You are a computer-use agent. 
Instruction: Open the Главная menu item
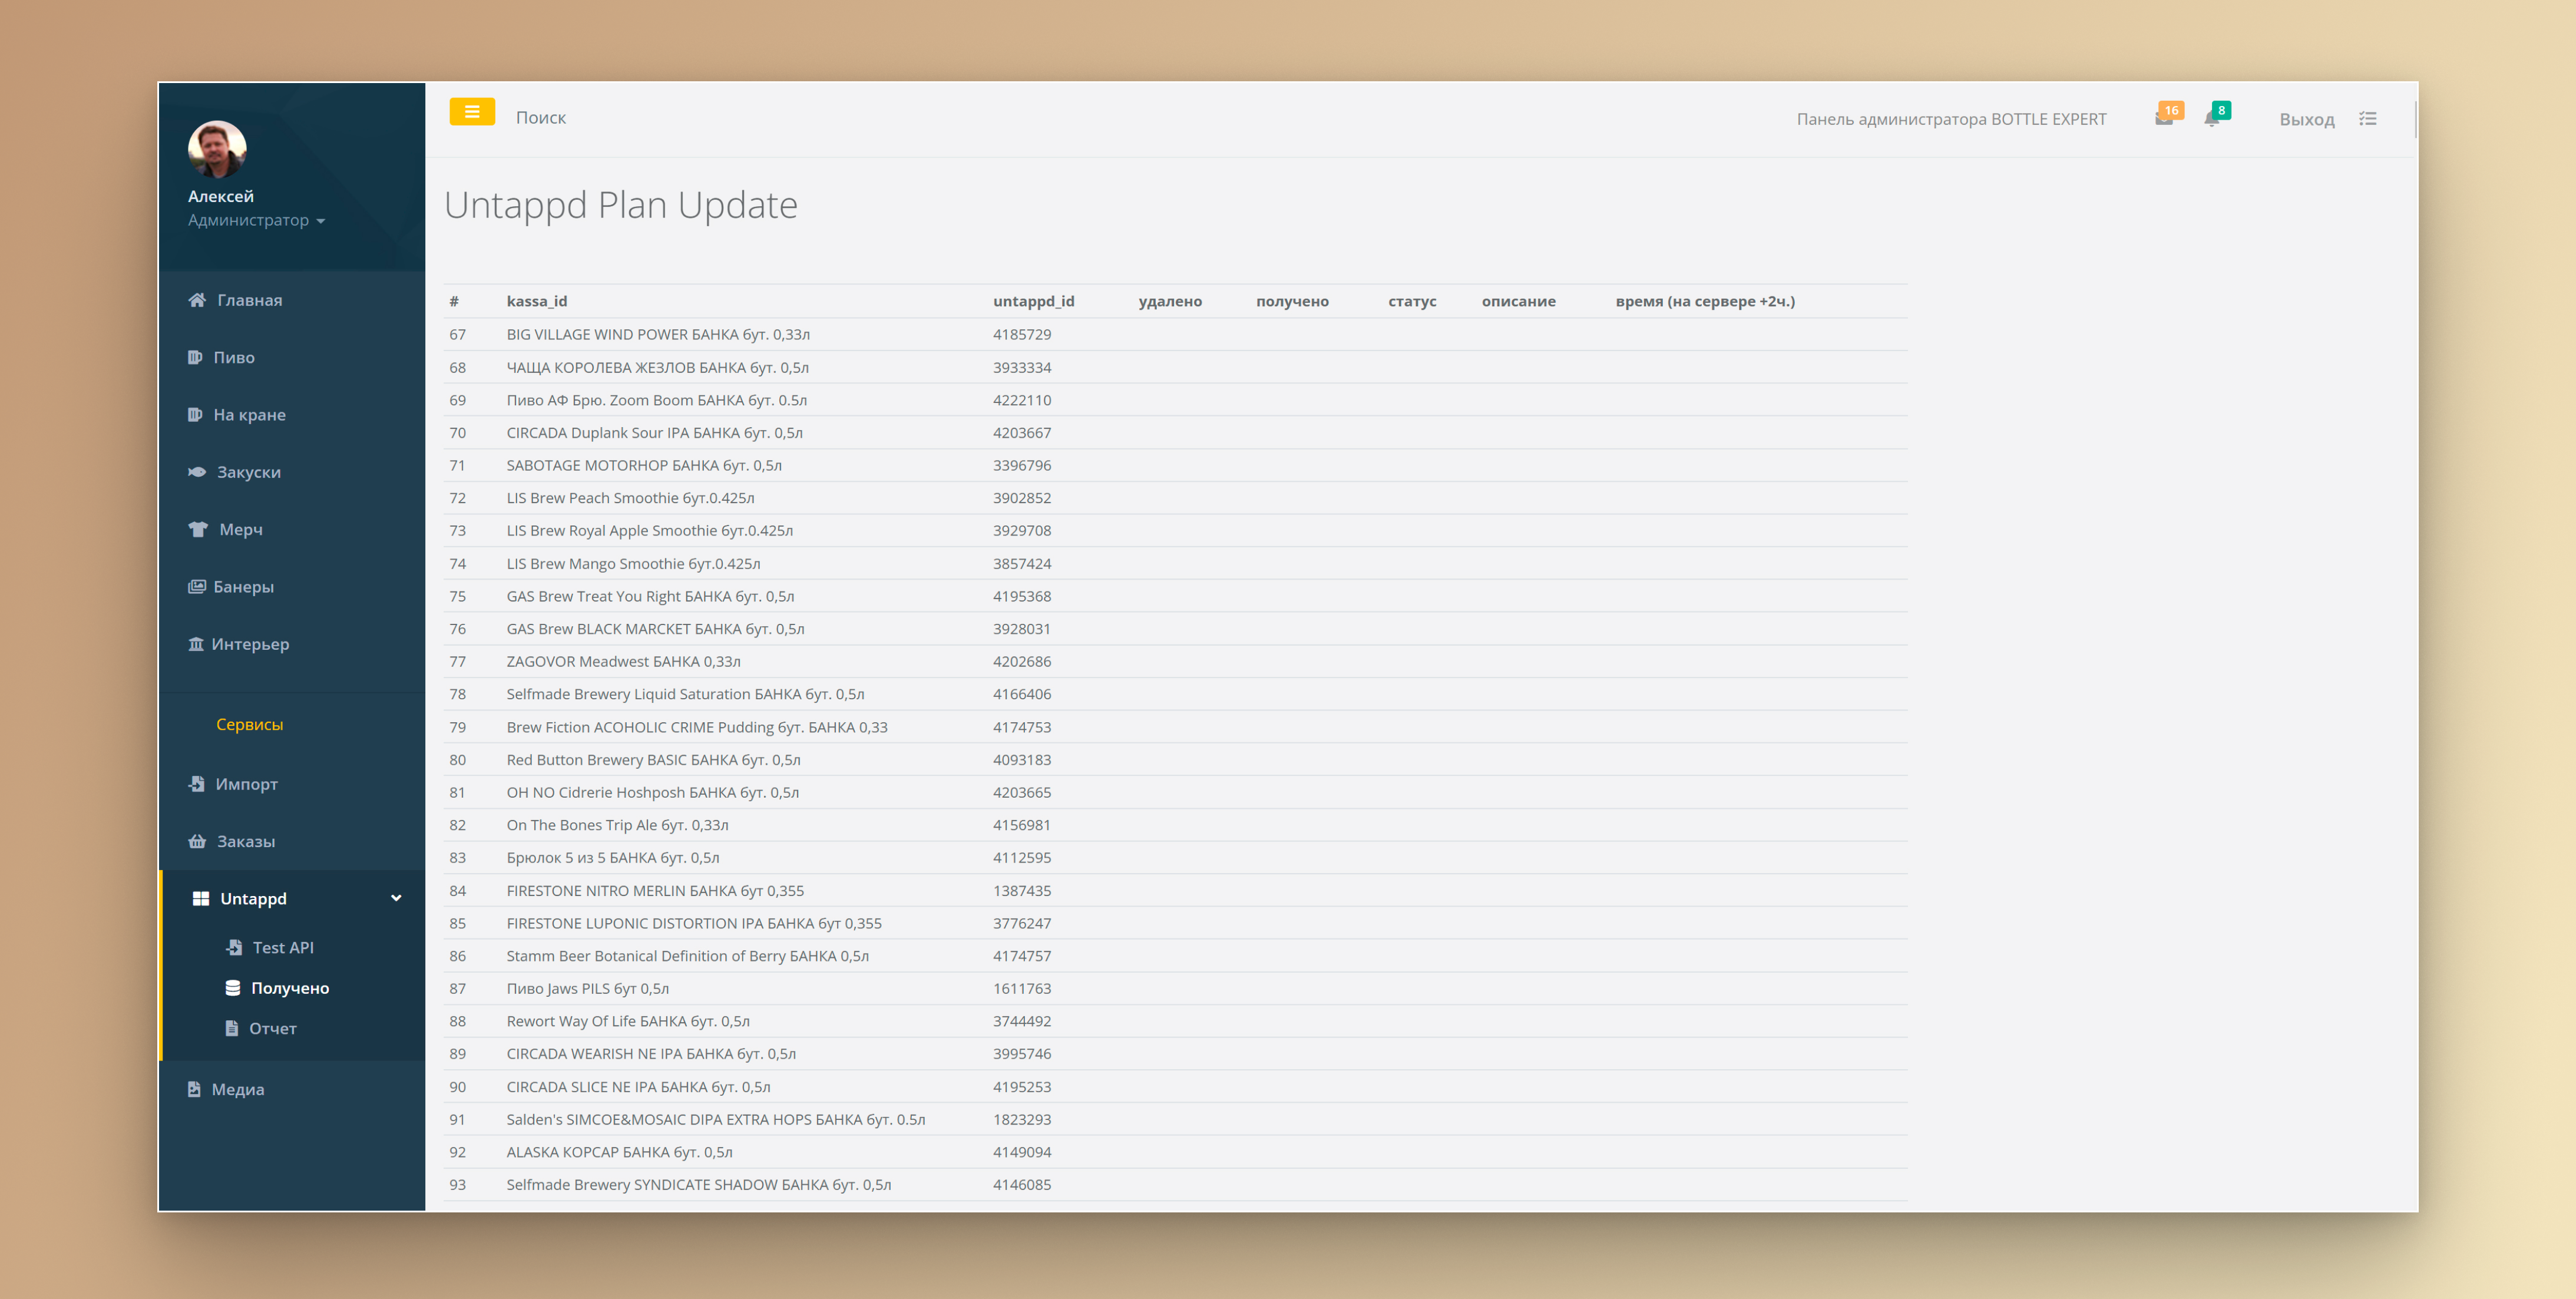tap(291, 300)
